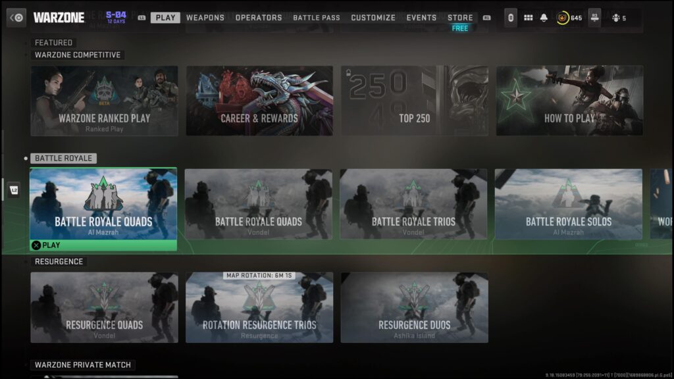Choose Rotation Resurgence Trios mode

tap(259, 307)
